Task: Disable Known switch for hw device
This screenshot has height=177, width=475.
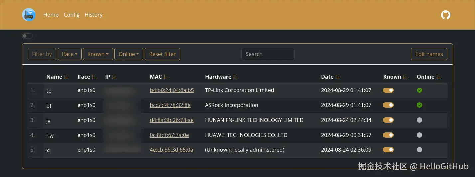Action: [388, 135]
